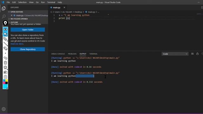
Task: Click the exited with code=0 in 0.332 seconds line
Action: click(x=77, y=82)
